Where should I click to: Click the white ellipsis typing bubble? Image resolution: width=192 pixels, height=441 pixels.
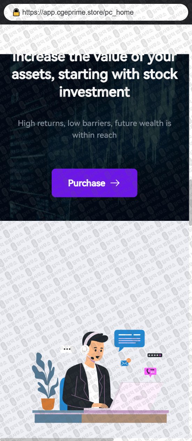[x=67, y=349]
